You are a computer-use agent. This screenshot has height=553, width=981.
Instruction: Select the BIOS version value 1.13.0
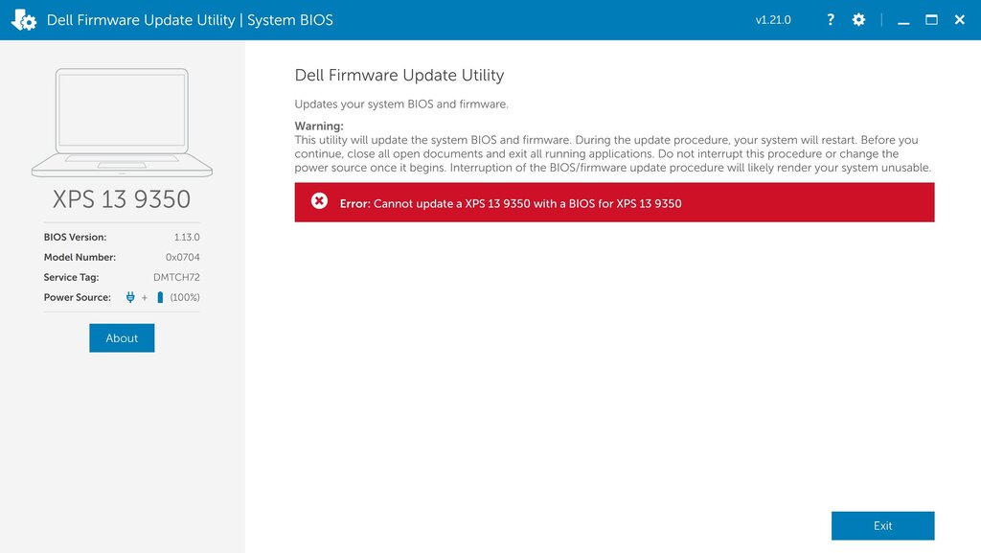click(x=187, y=237)
